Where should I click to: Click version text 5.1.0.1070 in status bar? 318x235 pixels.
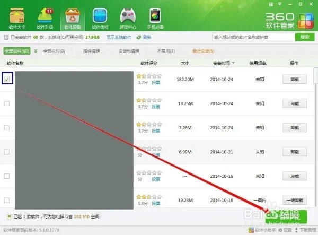click(x=49, y=230)
